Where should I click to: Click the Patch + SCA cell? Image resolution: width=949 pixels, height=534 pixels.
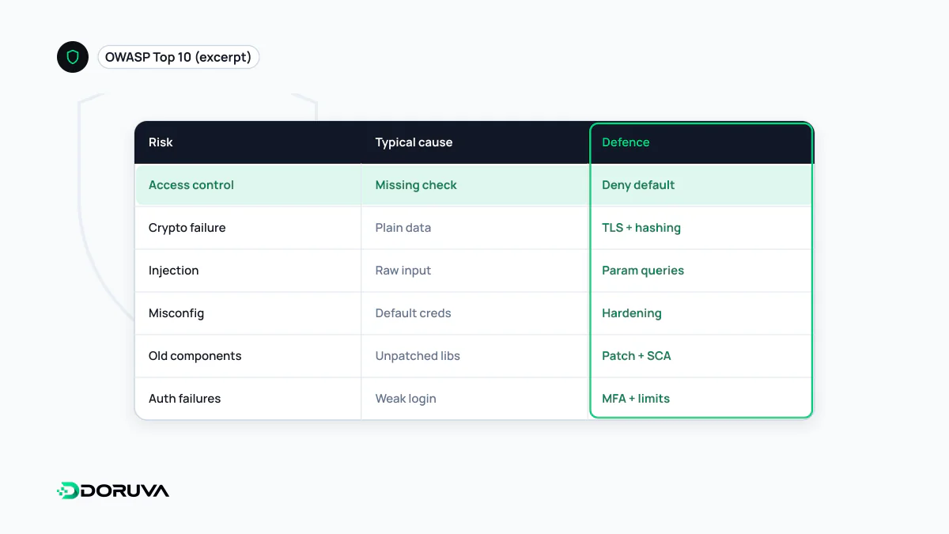pos(637,356)
